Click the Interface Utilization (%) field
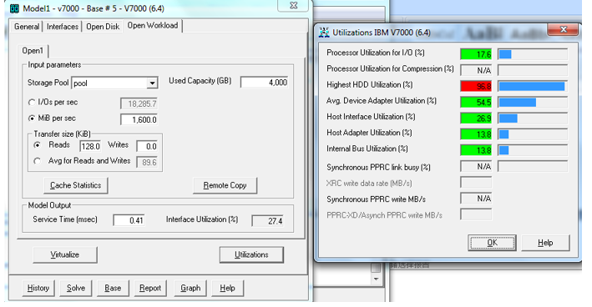Screen dimensions: 592x307 [268, 221]
